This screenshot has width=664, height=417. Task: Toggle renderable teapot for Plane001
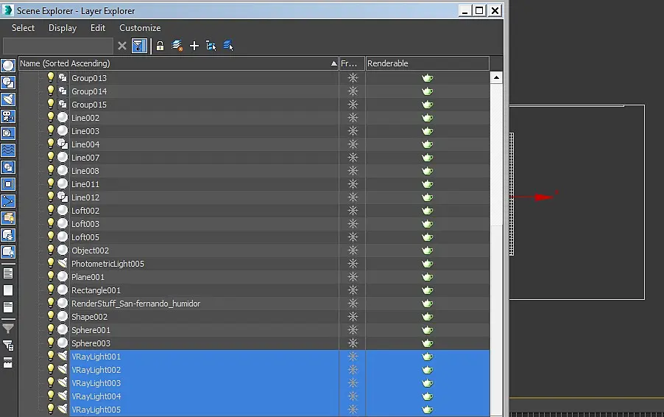[x=427, y=277]
